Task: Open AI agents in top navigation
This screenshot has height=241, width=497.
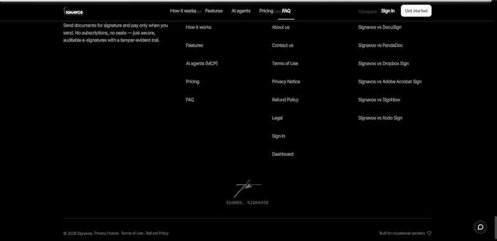Action: 241,11
